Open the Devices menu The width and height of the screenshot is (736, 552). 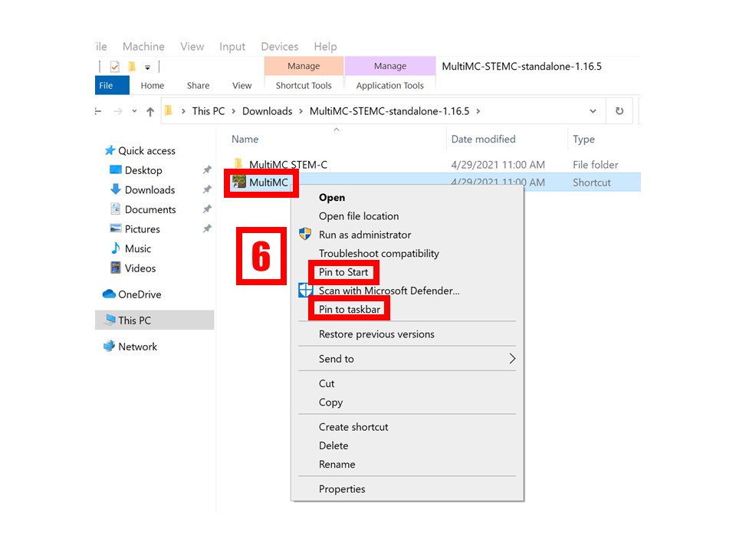point(280,47)
